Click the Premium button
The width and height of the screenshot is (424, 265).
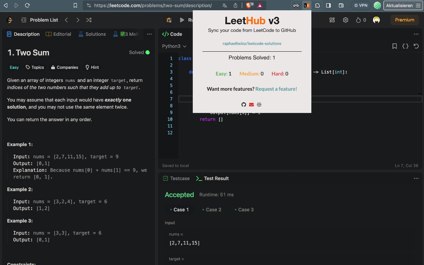(404, 20)
